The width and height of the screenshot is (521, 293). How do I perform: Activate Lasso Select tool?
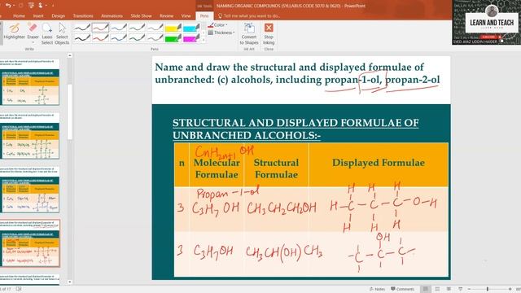(x=47, y=33)
